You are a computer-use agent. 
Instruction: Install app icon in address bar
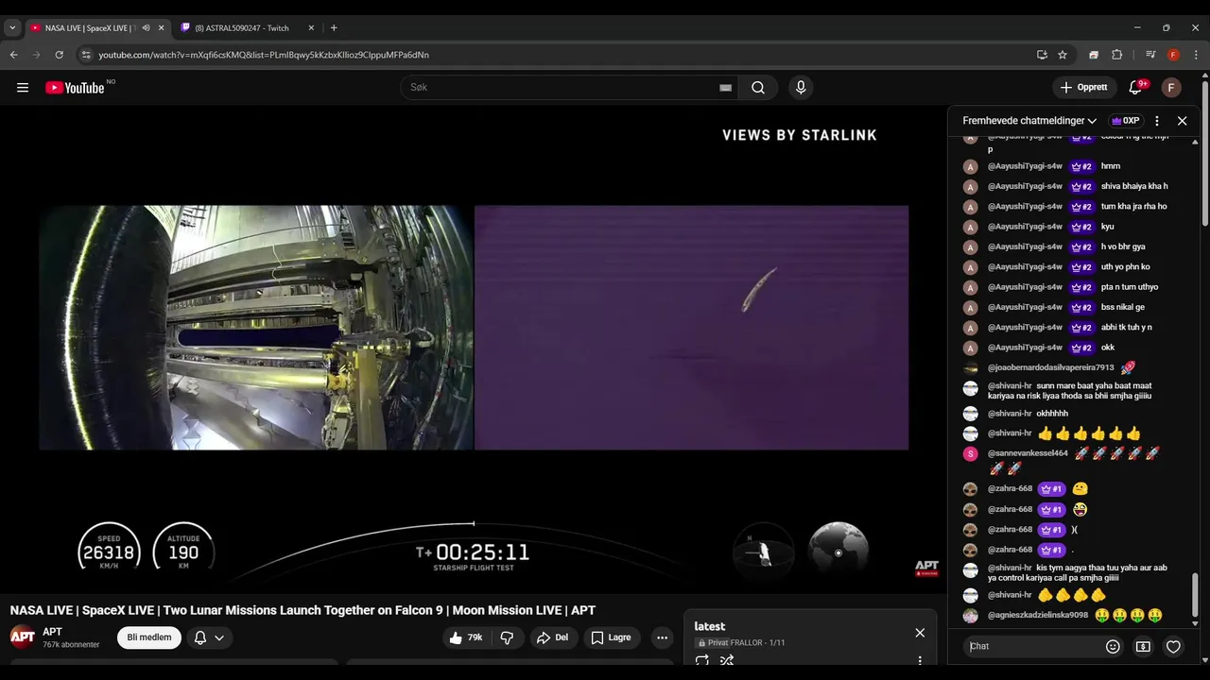pyautogui.click(x=1042, y=55)
